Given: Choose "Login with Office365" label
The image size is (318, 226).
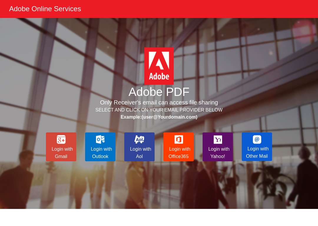Looking at the screenshot, I should pos(180,153).
